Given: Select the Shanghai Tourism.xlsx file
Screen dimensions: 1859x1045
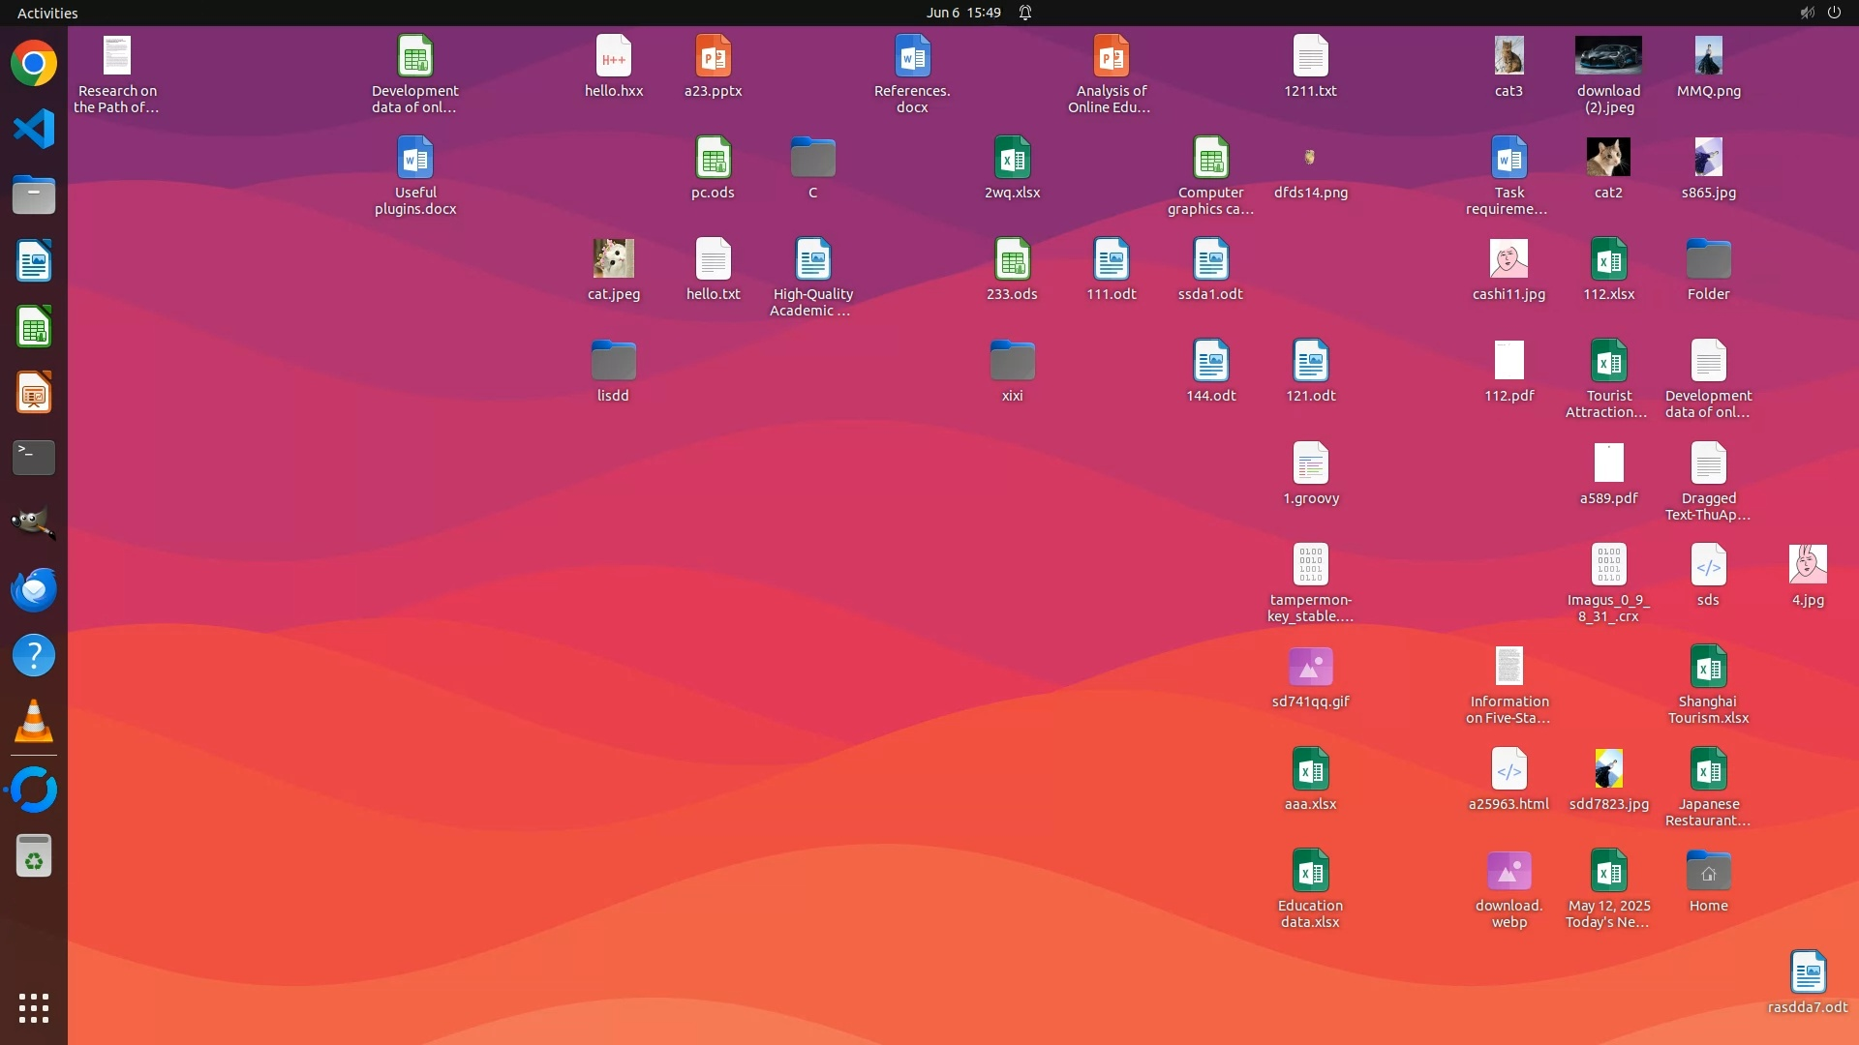Looking at the screenshot, I should (x=1708, y=668).
